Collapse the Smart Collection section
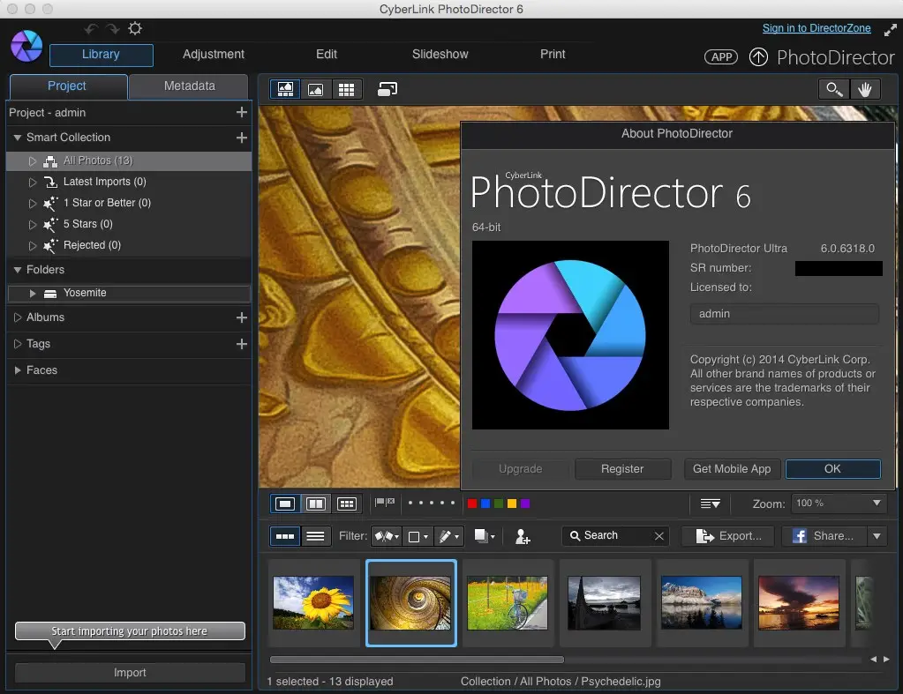This screenshot has width=903, height=694. (18, 138)
